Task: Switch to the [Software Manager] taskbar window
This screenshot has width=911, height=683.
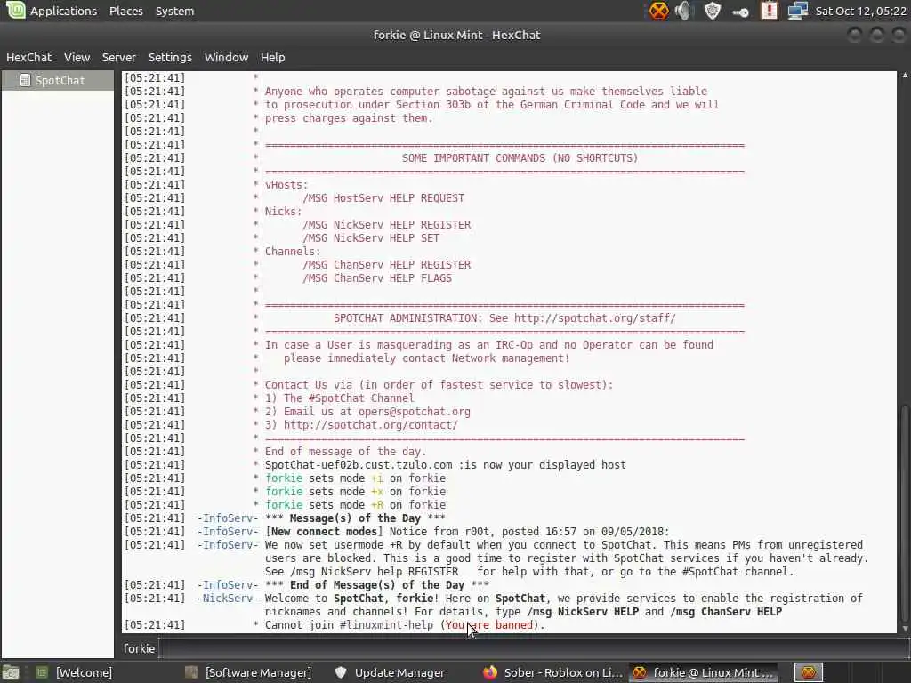Action: 258,672
